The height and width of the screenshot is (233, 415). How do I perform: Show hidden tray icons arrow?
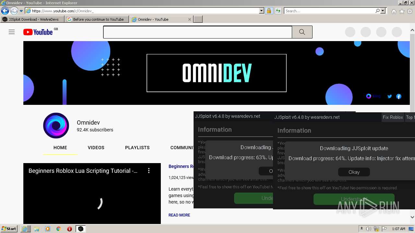pos(362,229)
